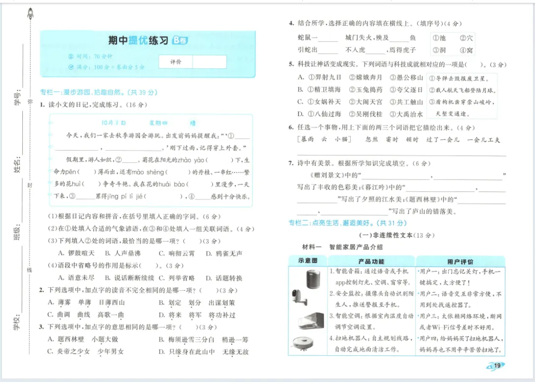Select row A. ①羿射九日 ②嫦娥奔月 ③愚公移山

coord(360,77)
